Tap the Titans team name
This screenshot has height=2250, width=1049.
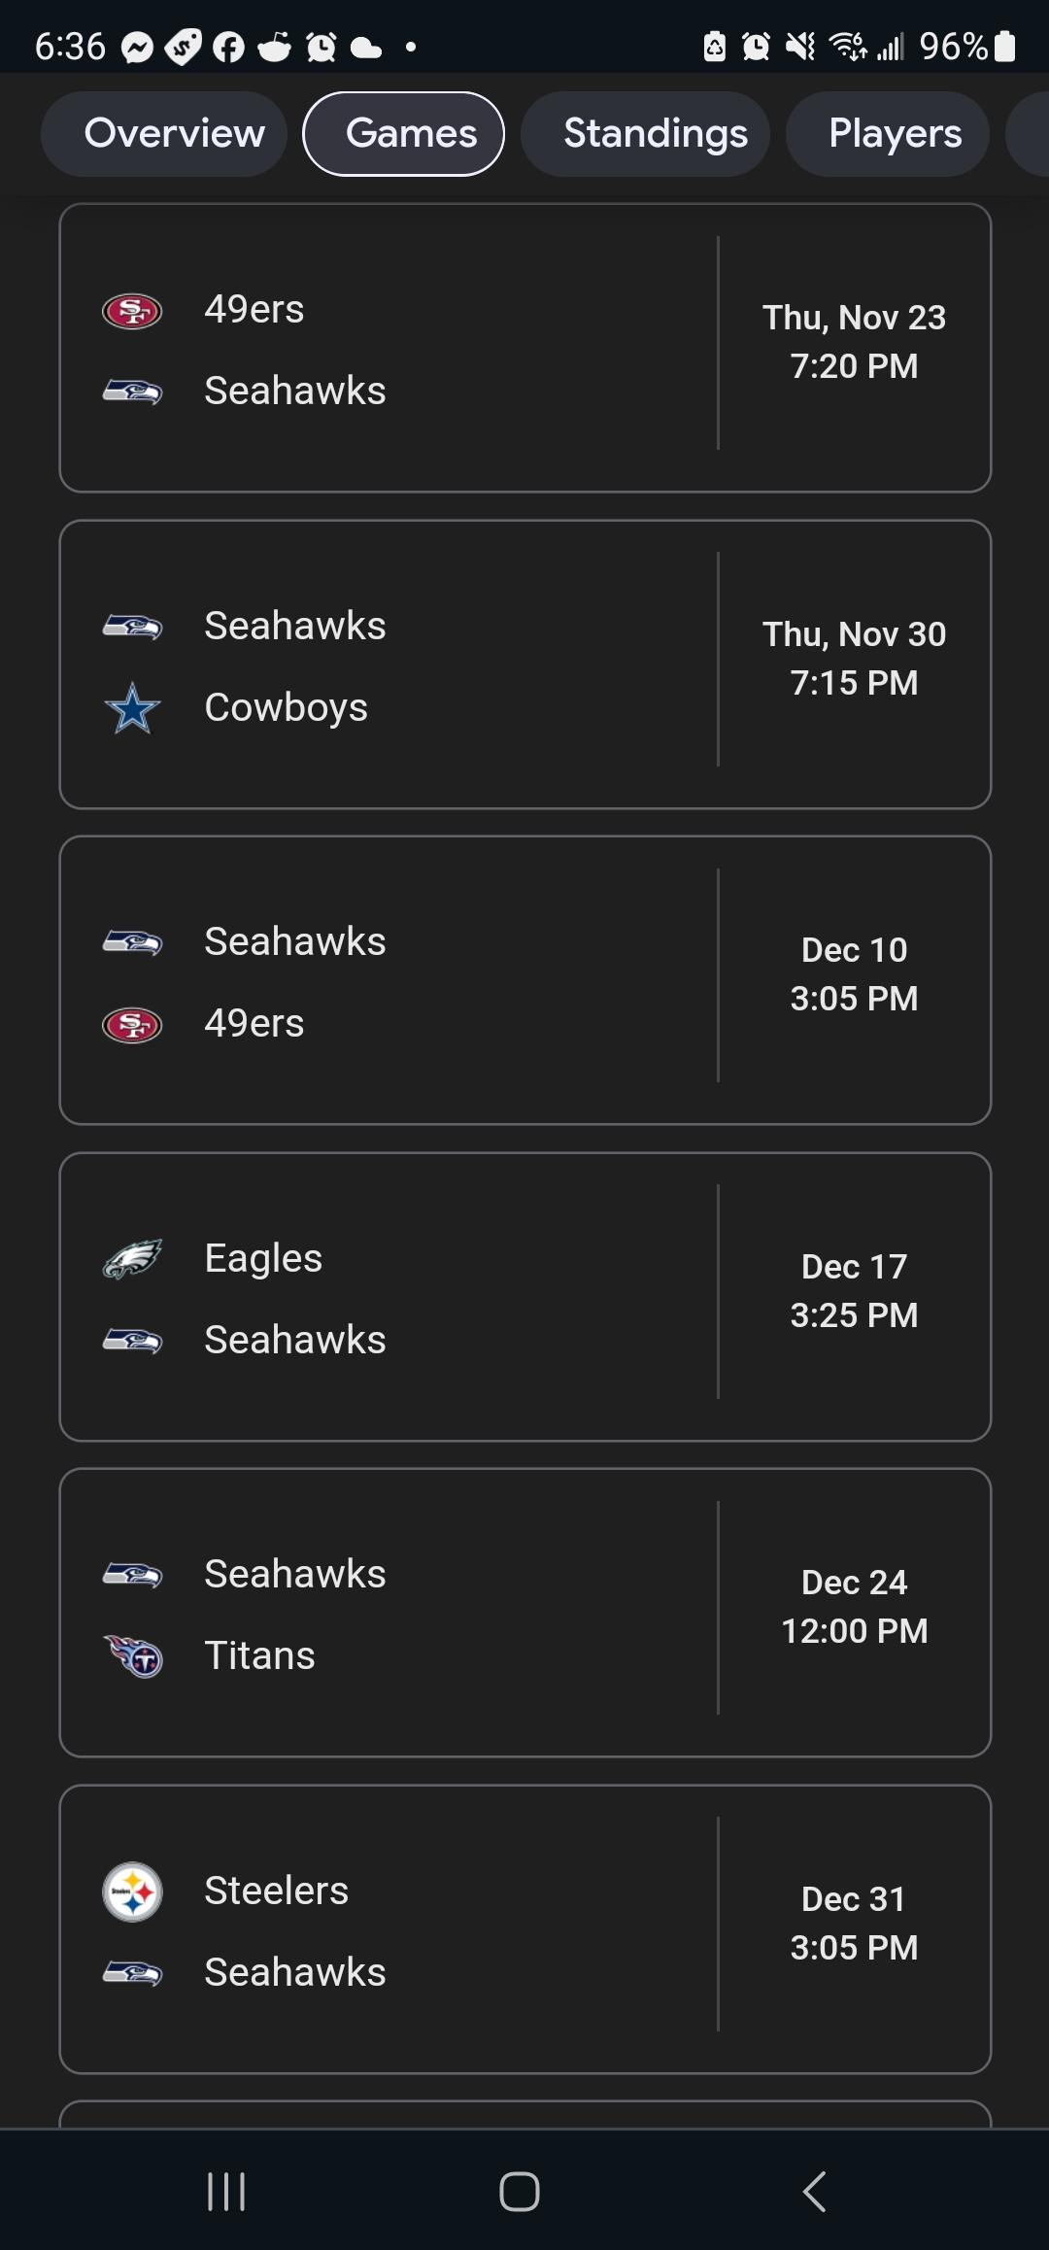[x=259, y=1655]
